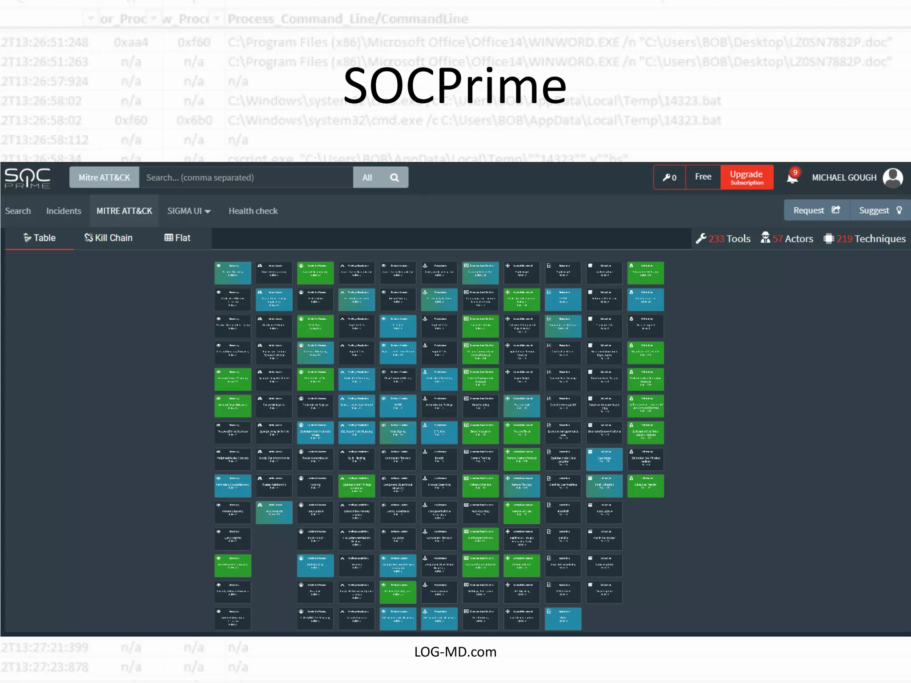Switch to the Kill Chain view tab
Viewport: 911px width, 683px height.
pyautogui.click(x=109, y=238)
